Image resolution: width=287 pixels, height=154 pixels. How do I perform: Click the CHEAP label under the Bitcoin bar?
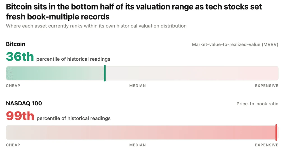coord(13,86)
